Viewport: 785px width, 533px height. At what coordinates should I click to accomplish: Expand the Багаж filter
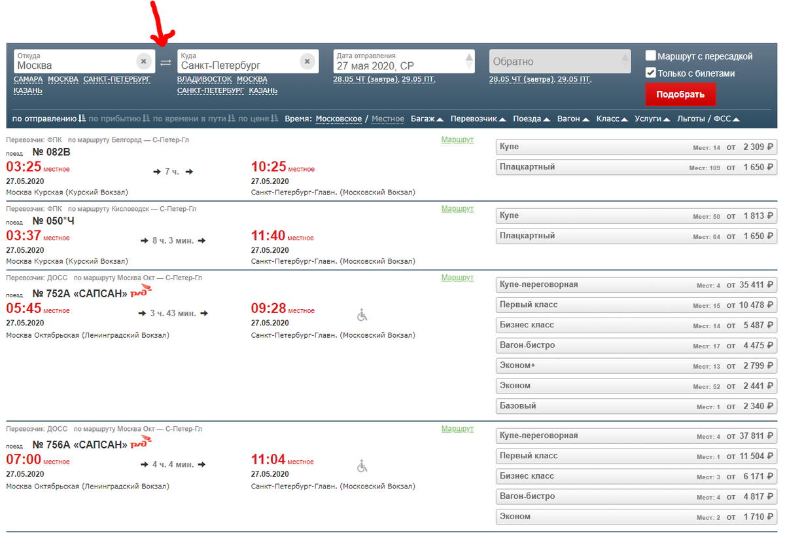click(x=427, y=119)
